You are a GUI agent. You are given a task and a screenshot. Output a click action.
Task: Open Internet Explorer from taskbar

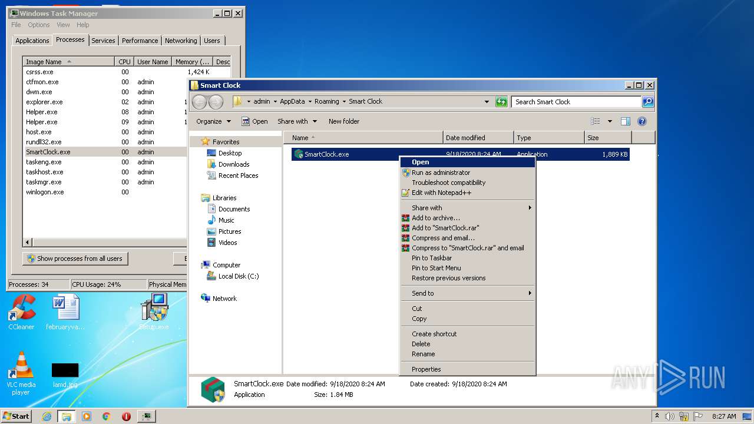tap(47, 416)
